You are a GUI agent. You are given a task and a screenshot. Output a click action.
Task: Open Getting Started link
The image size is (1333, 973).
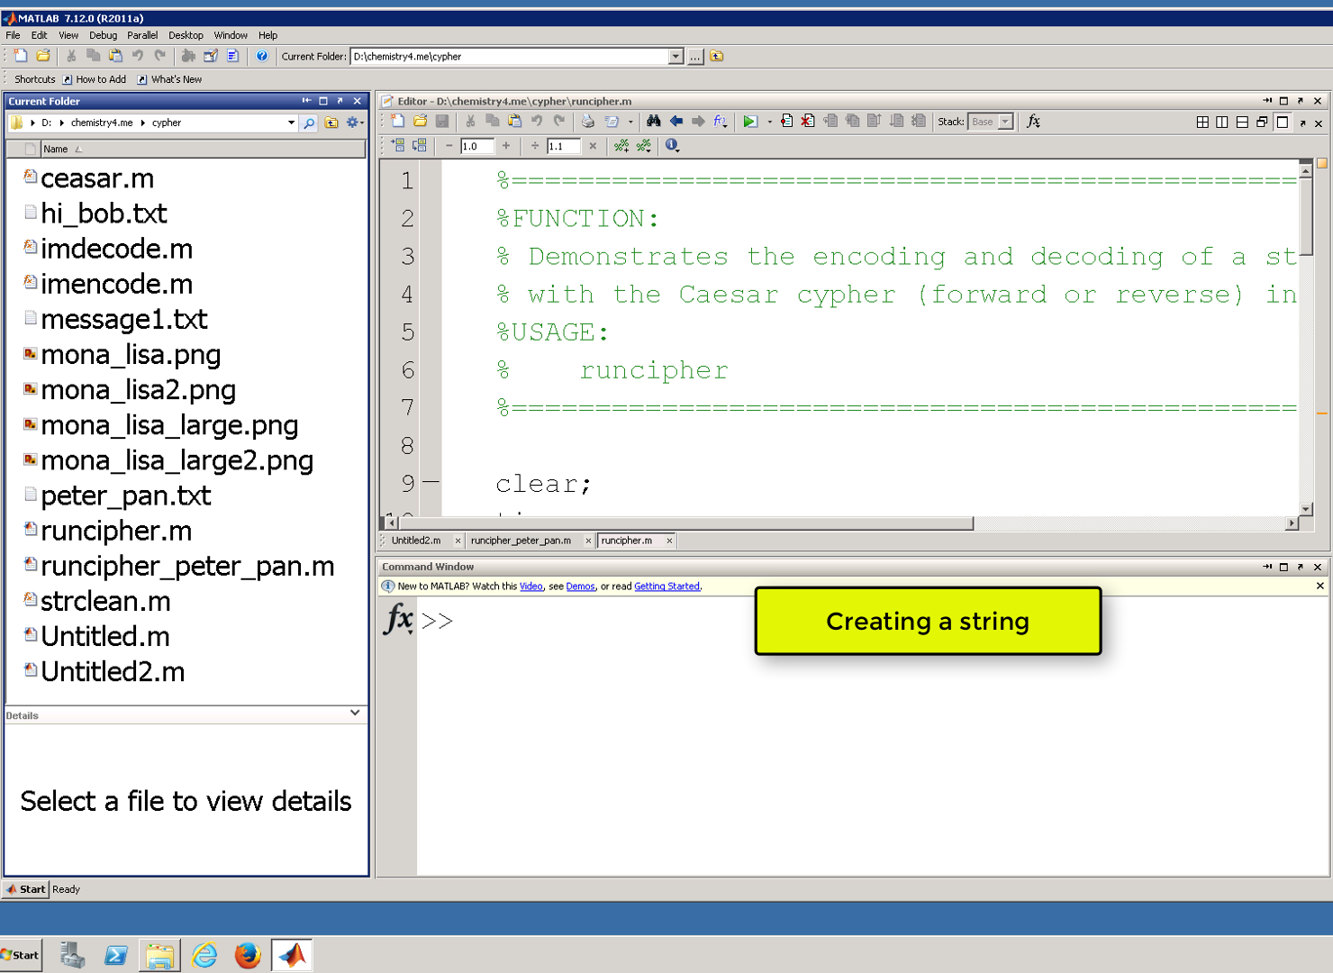(666, 587)
